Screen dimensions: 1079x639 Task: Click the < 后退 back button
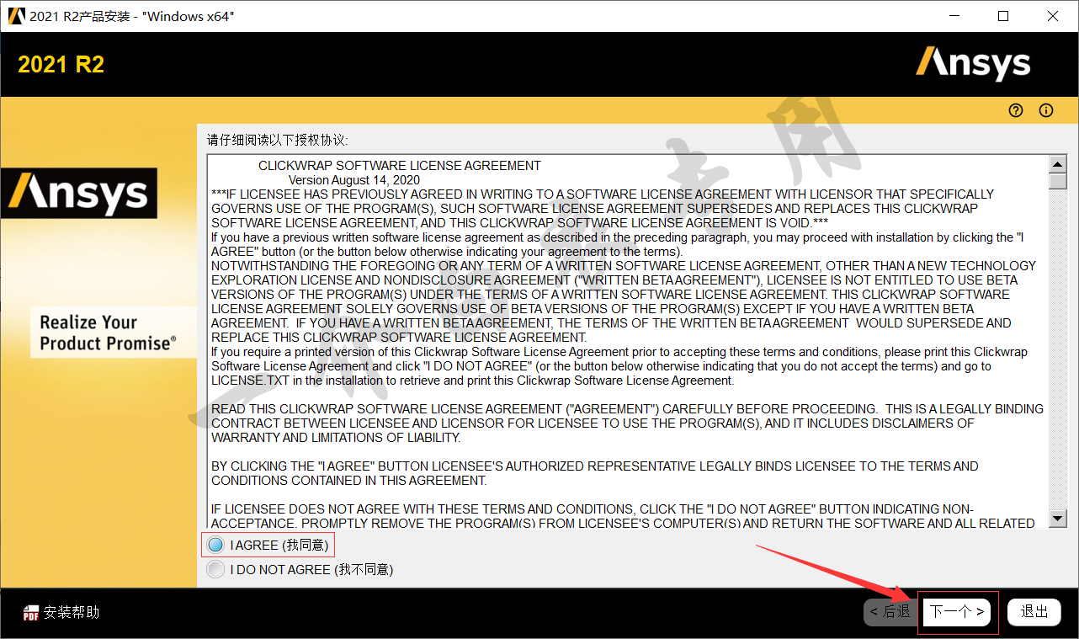point(890,612)
